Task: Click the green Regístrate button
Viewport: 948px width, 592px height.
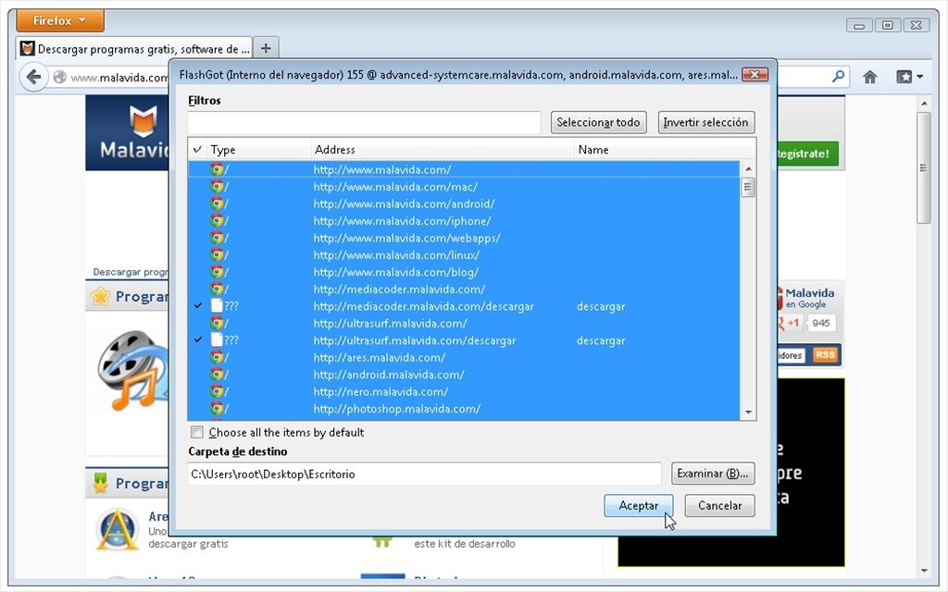Action: (807, 154)
